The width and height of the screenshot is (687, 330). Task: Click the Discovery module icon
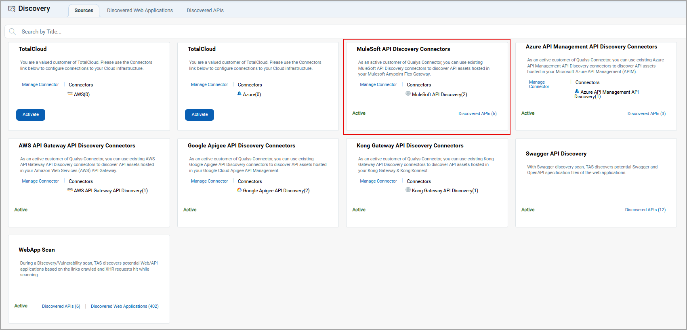(x=12, y=9)
